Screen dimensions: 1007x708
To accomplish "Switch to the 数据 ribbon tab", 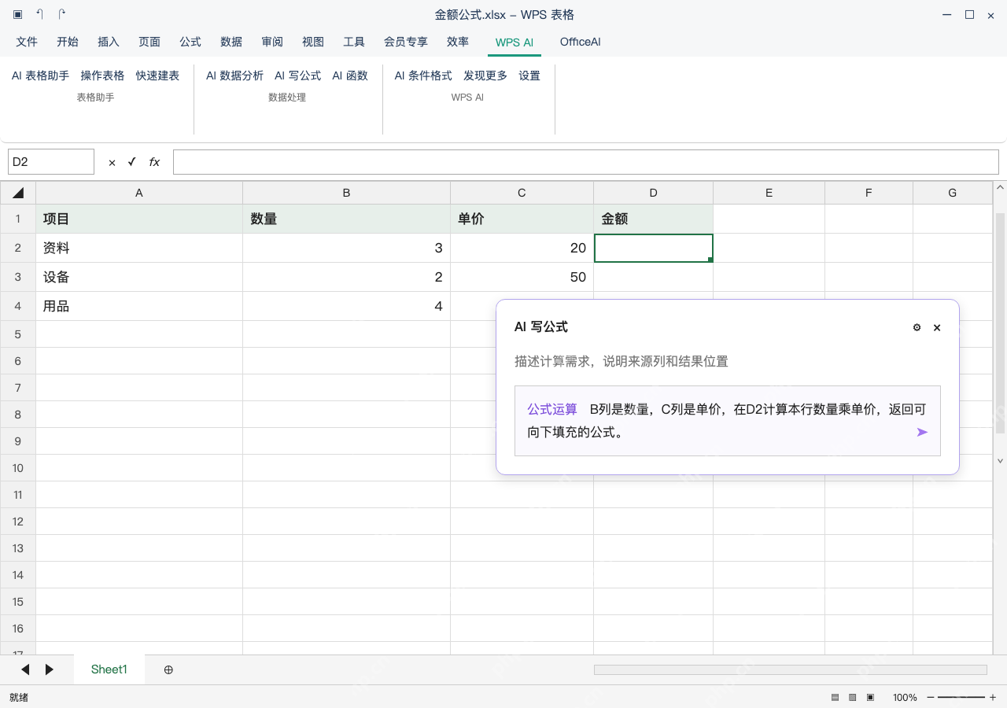I will (231, 42).
